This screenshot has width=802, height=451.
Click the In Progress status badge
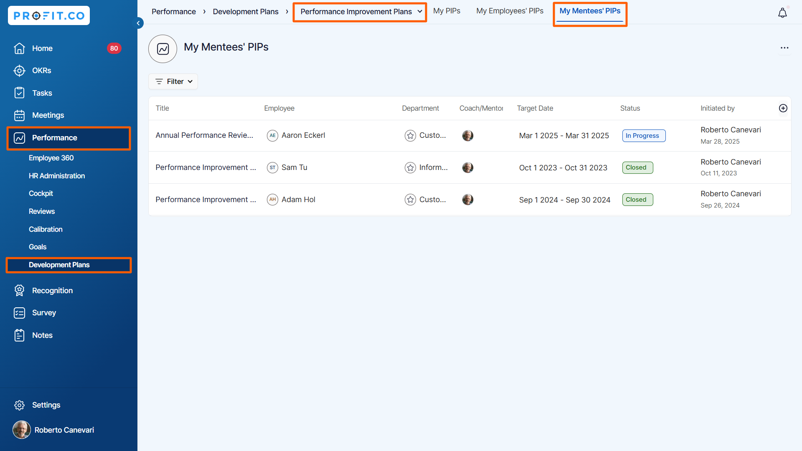pos(643,136)
